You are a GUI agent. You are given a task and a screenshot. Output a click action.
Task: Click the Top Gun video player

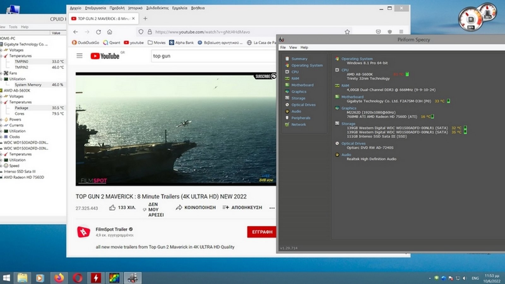(x=176, y=129)
